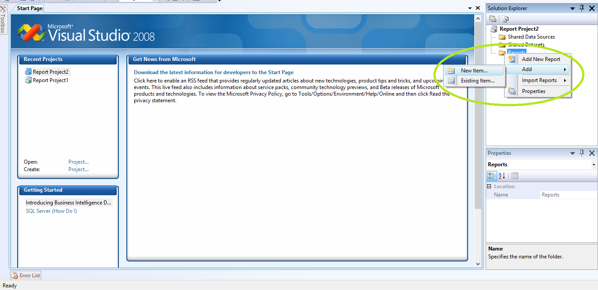598x290 pixels.
Task: Open Introducing Business Intelligence D... link
Action: pos(68,203)
